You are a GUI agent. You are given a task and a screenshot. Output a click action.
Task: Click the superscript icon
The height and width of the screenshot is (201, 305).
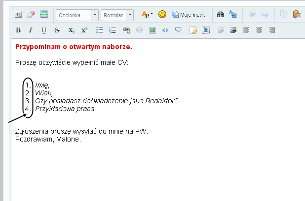(84, 30)
